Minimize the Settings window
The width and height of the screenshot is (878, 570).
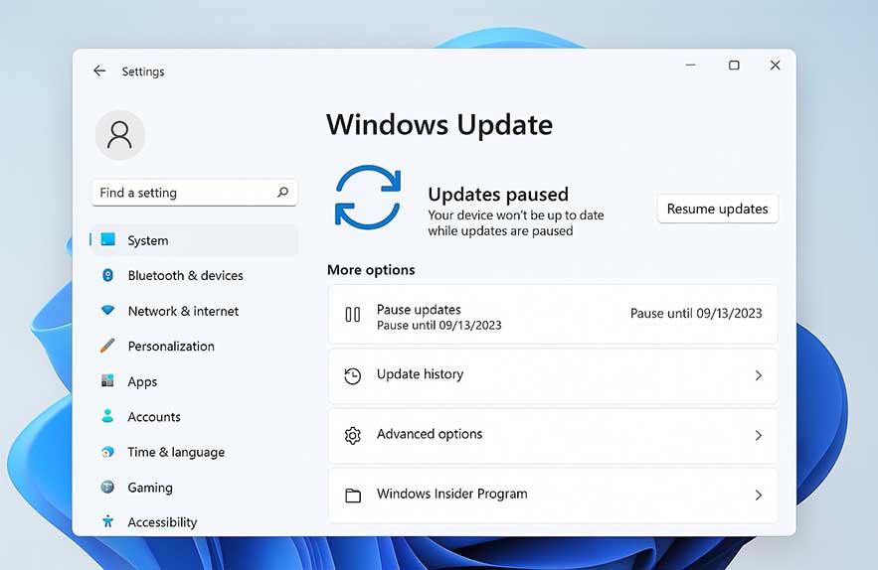point(690,66)
